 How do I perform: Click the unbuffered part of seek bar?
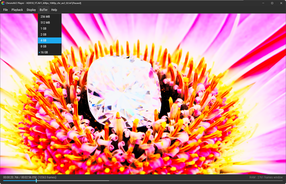pyautogui.click(x=196, y=181)
